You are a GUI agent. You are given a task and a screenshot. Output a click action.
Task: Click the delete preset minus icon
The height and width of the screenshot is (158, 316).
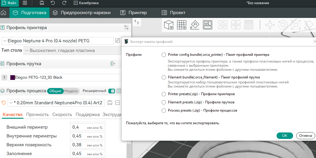(x=117, y=103)
